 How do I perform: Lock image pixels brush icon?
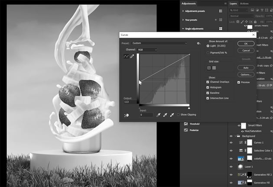pyautogui.click(x=242, y=22)
